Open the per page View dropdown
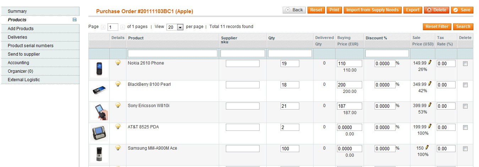Image resolution: width=479 pixels, height=167 pixels. pos(175,27)
